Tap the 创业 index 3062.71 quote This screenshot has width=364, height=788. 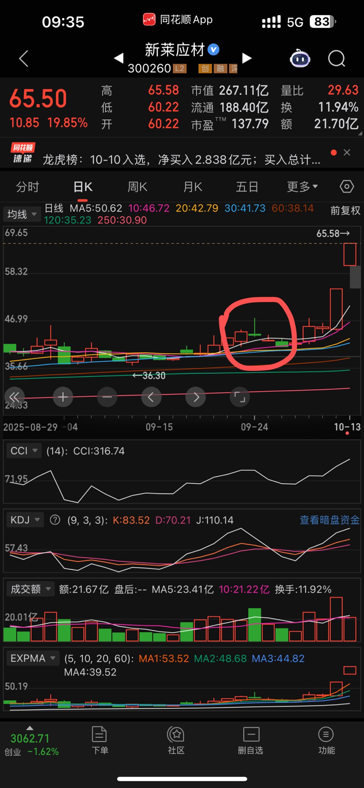pos(31,744)
